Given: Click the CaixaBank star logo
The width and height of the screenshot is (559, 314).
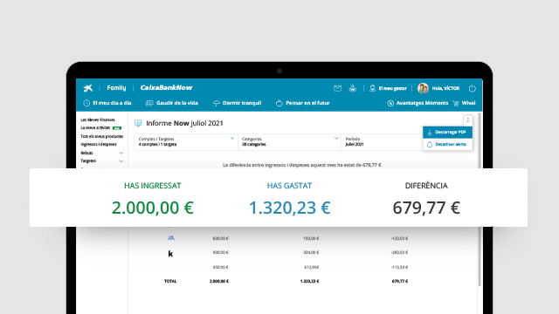Looking at the screenshot, I should coord(87,88).
